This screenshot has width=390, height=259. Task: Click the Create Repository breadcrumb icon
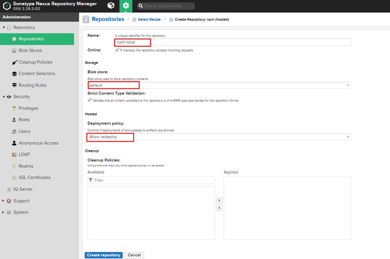pos(171,19)
